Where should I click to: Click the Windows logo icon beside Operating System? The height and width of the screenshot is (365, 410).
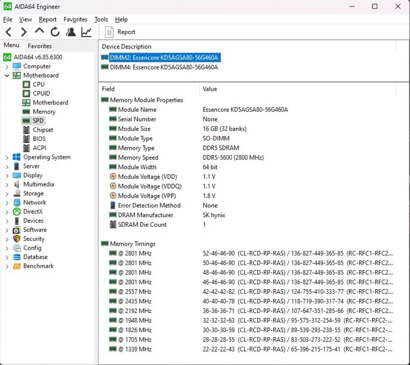(x=16, y=157)
